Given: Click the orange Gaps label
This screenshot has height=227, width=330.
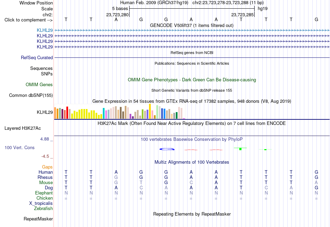Looking at the screenshot, I should coord(47,167).
